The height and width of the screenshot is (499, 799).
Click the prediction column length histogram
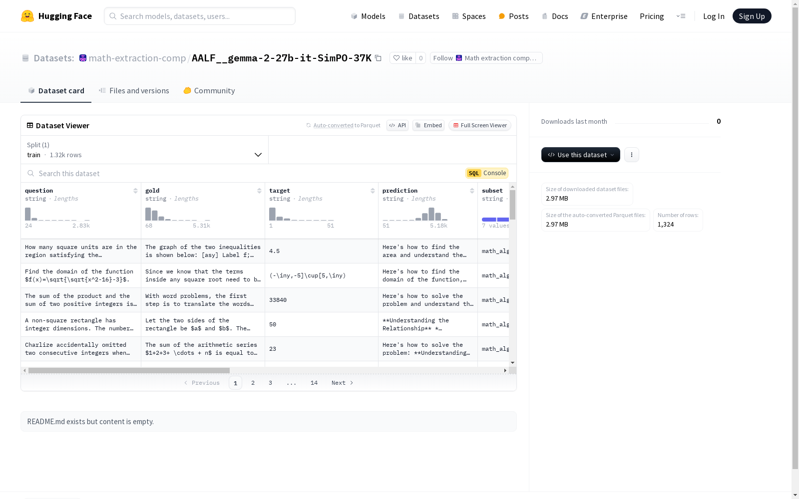pos(415,214)
